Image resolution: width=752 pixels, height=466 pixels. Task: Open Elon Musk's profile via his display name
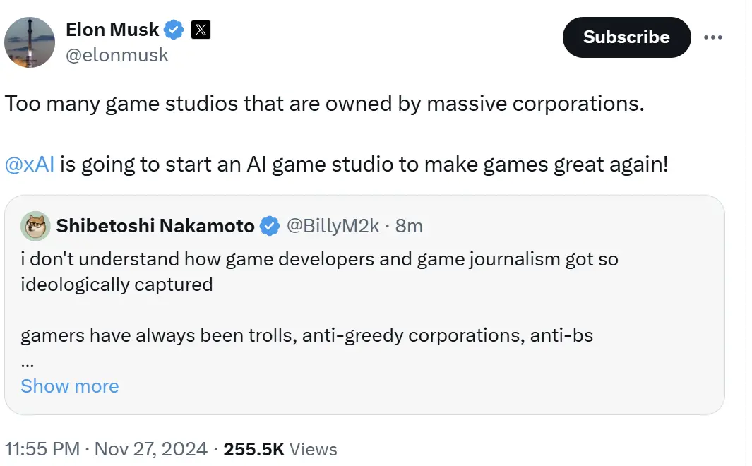click(113, 29)
